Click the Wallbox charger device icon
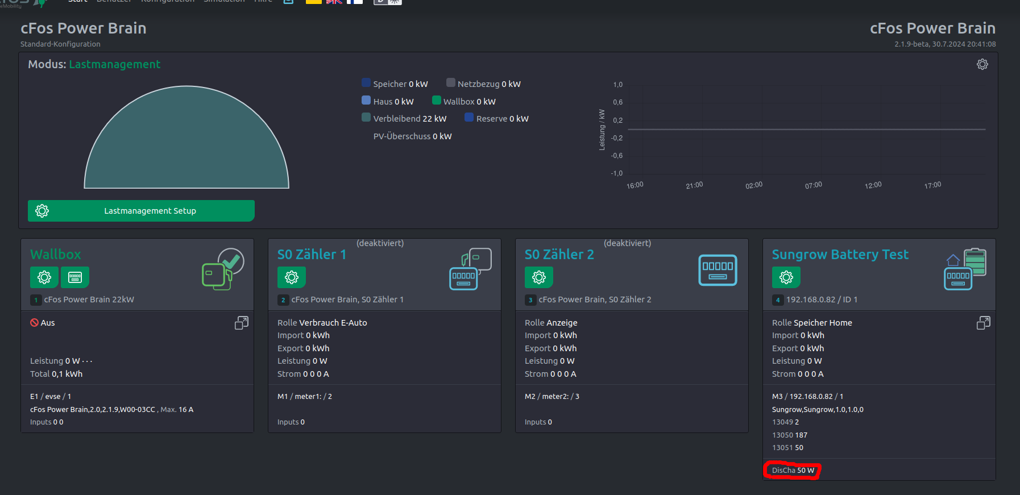Screen dimensions: 1020x495 [223, 269]
